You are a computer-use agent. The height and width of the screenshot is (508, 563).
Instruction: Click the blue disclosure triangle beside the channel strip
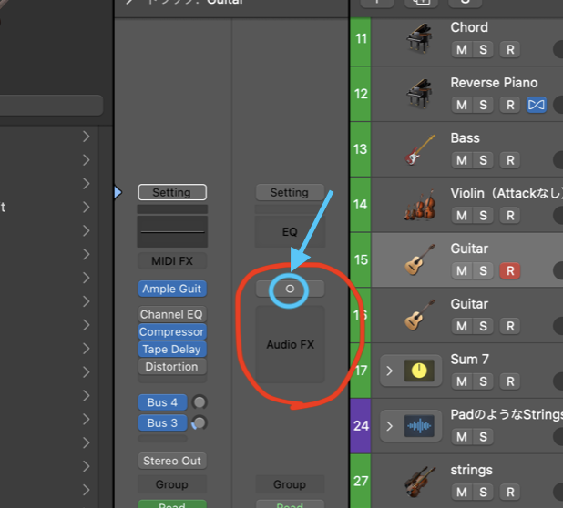118,192
